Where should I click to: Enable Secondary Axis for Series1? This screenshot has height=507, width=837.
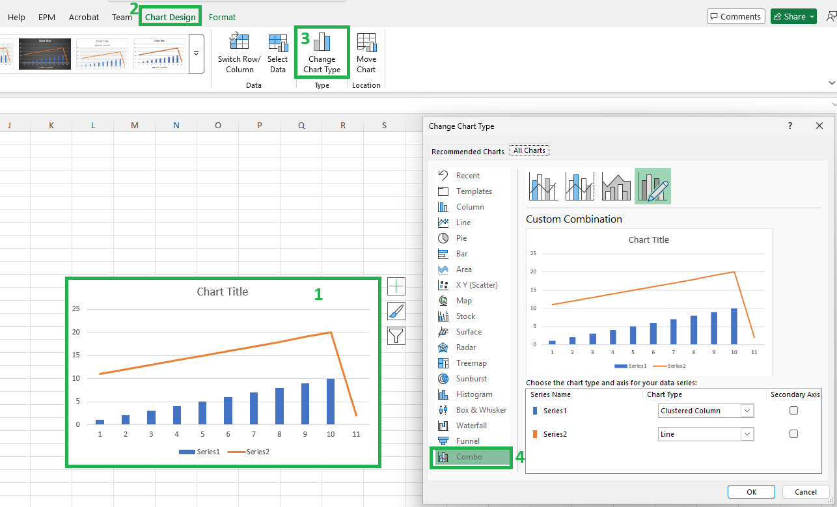click(x=793, y=411)
